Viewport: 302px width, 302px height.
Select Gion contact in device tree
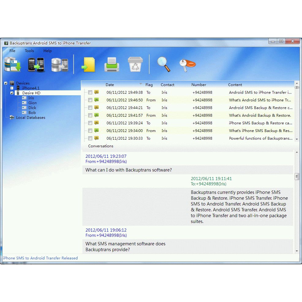click(x=32, y=103)
